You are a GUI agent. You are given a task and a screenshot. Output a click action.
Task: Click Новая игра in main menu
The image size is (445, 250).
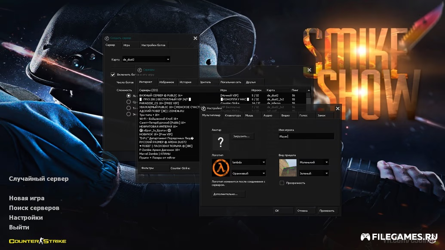pos(27,198)
